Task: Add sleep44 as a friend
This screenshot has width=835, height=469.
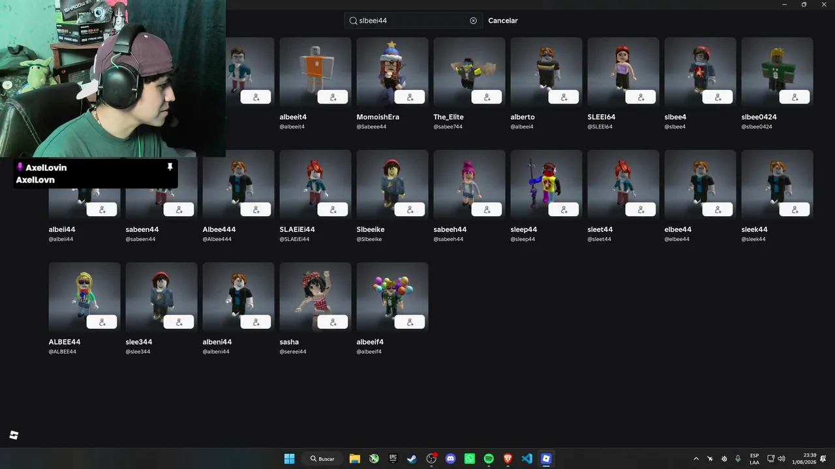Action: click(564, 210)
